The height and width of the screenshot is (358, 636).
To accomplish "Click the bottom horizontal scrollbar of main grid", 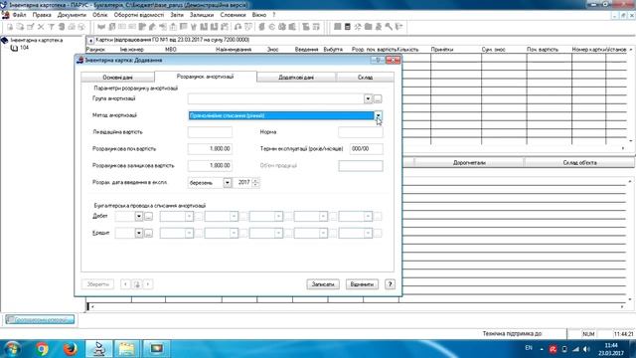I will 357,307.
